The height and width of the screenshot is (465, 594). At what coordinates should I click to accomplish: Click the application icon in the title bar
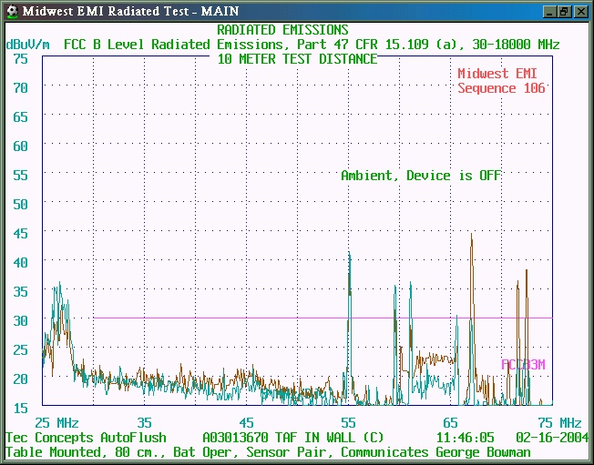coord(11,11)
